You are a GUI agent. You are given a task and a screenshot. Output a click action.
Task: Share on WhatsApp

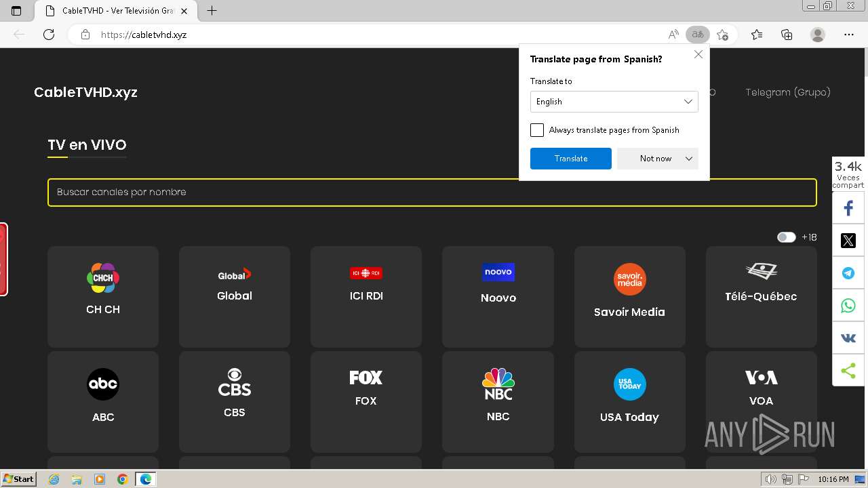(848, 306)
